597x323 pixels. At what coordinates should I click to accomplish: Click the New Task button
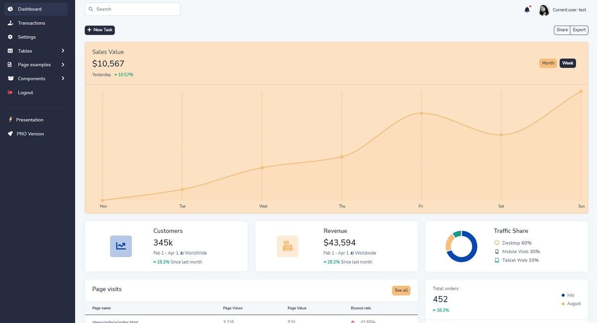(x=99, y=30)
